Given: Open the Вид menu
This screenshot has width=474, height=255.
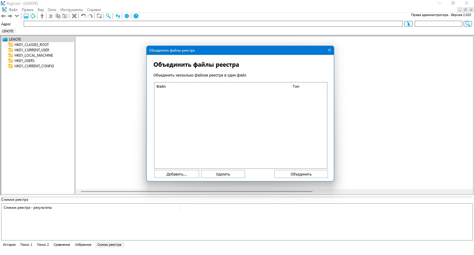Looking at the screenshot, I should (x=41, y=10).
